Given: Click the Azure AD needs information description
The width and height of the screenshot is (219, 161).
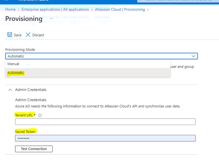Looking at the screenshot, I should pyautogui.click(x=98, y=106).
